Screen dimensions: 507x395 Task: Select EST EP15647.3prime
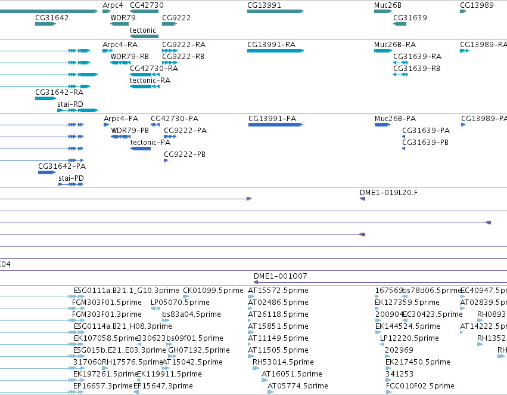[163, 386]
